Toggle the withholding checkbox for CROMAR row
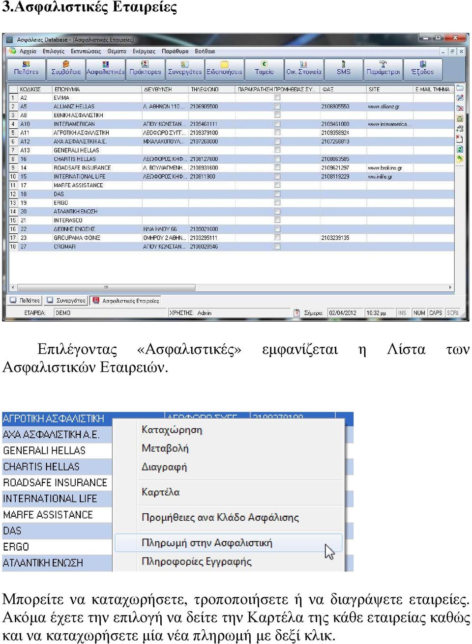 [x=277, y=247]
